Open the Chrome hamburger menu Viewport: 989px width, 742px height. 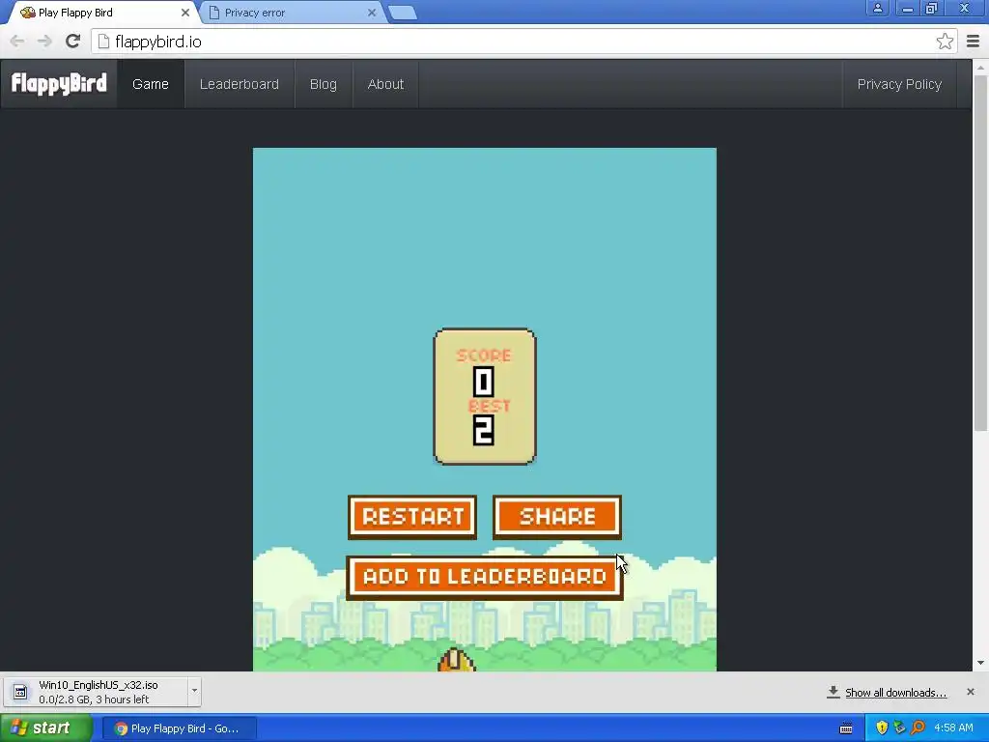(x=973, y=42)
